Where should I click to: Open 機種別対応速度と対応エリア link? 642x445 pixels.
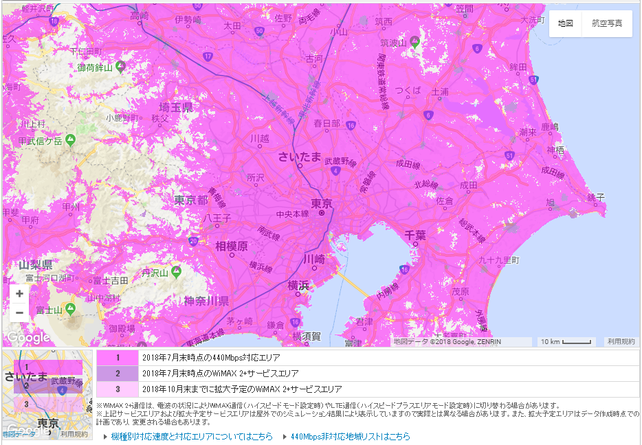[x=192, y=436]
